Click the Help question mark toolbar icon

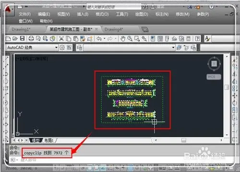point(197,39)
